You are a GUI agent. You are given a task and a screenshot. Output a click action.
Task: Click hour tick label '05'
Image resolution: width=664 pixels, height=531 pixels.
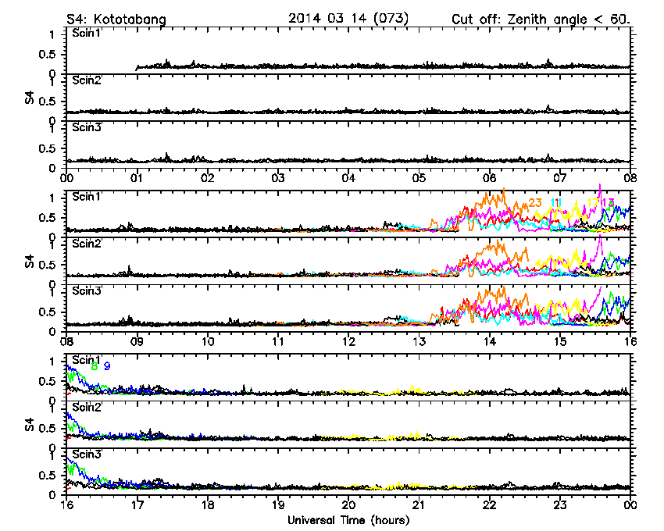pos(419,178)
